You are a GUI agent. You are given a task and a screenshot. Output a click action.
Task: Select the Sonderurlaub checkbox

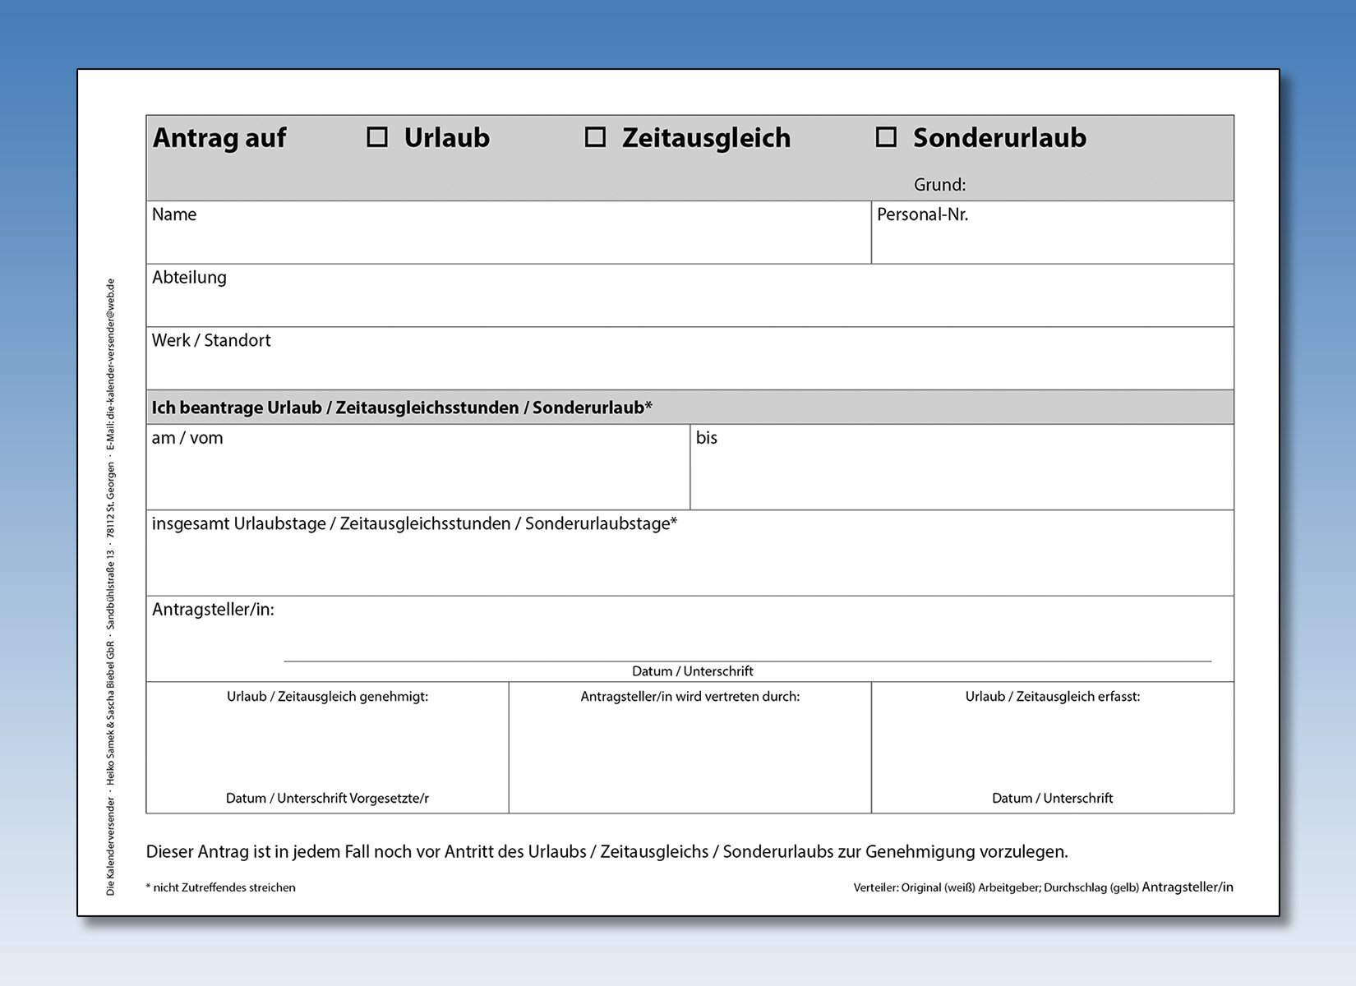tap(886, 137)
